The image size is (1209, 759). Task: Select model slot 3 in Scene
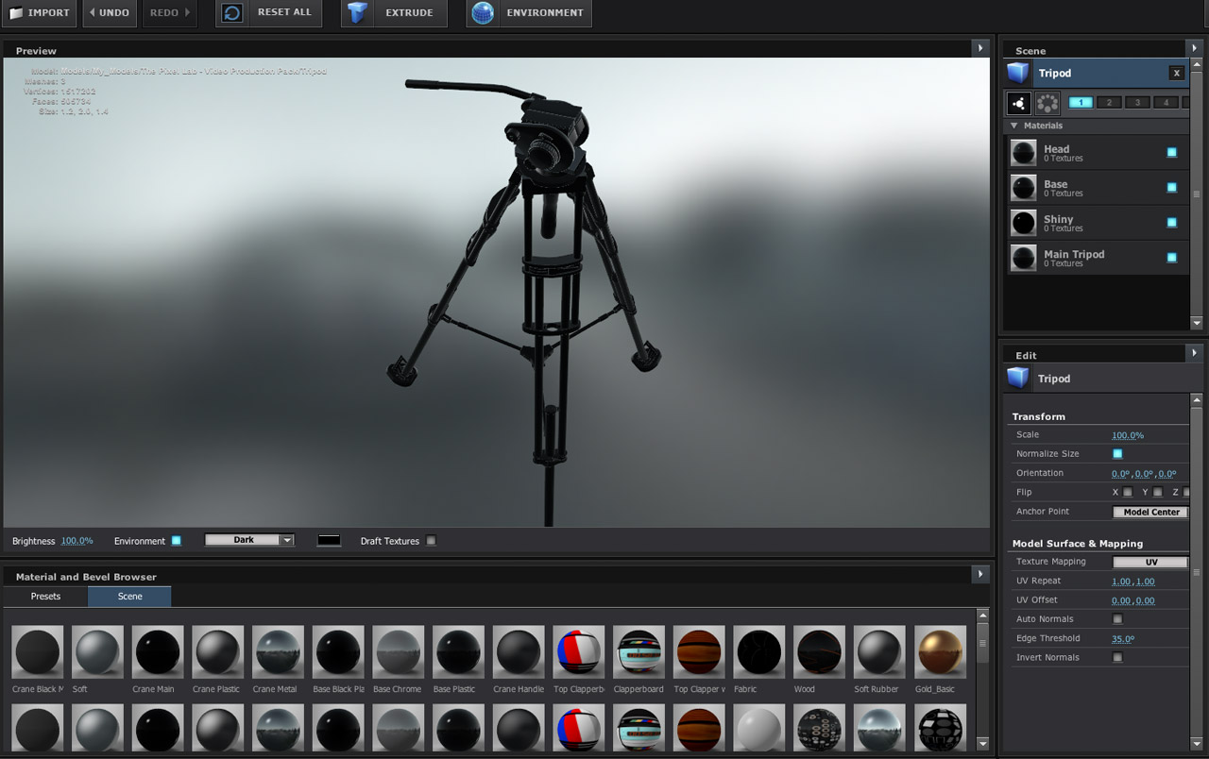pos(1137,102)
